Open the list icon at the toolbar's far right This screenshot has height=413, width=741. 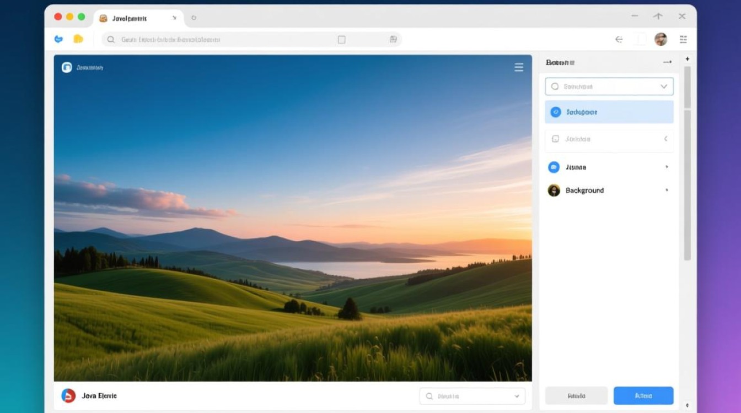click(x=684, y=39)
